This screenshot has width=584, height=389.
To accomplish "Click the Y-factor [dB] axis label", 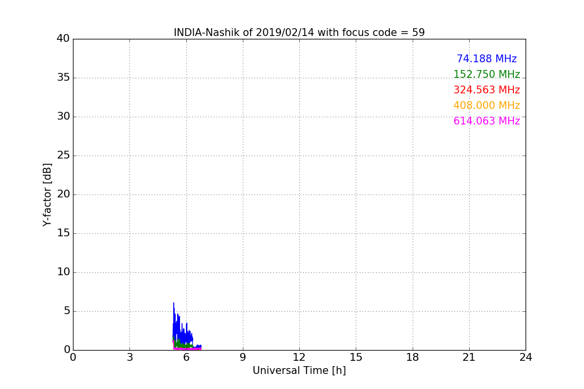I will click(47, 194).
